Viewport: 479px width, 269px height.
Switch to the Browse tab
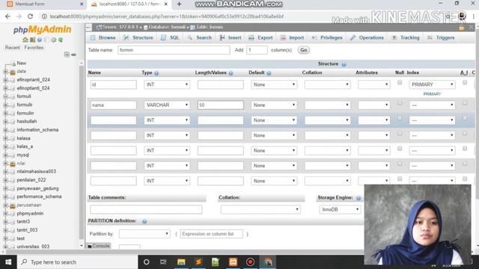pyautogui.click(x=103, y=38)
